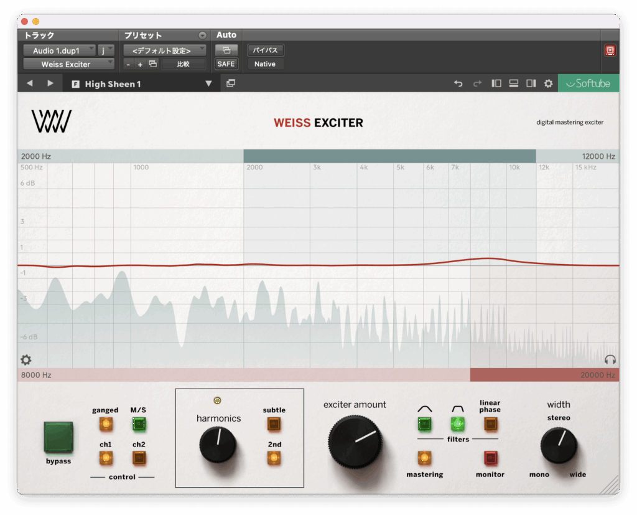Toggle the mastering button
637x515 pixels.
coord(424,458)
